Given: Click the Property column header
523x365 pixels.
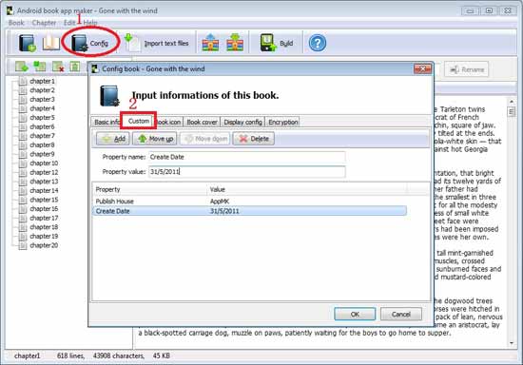Looking at the screenshot, I should tap(149, 189).
